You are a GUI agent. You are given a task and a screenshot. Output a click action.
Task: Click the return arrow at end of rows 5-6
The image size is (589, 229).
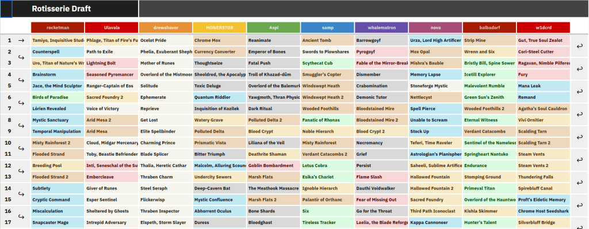coord(579,91)
